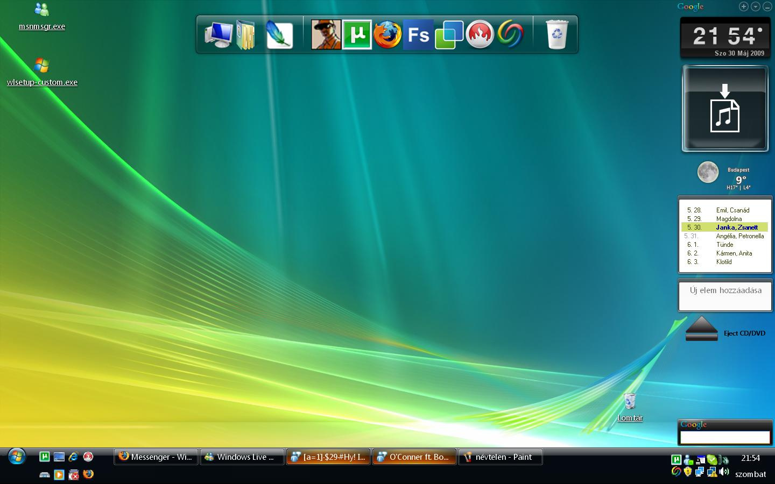775x484 pixels.
Task: Switch to Messenger Firefox taskbar window
Action: tap(156, 457)
